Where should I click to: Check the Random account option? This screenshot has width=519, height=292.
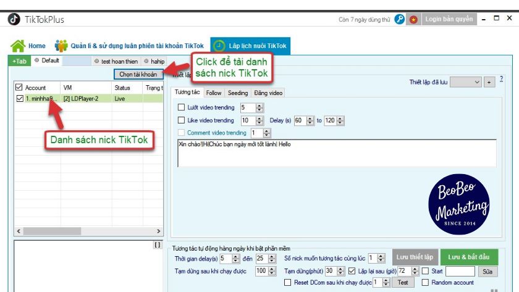pos(425,282)
